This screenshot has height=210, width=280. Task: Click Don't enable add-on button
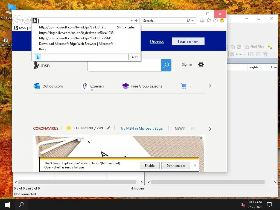pos(176,166)
